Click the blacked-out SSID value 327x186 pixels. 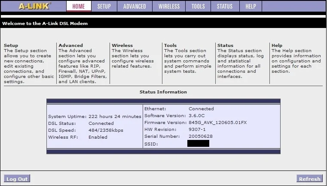[x=199, y=143]
